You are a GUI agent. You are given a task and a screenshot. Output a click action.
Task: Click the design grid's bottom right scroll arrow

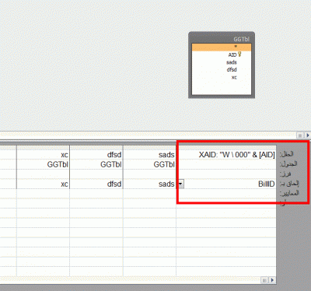point(272,280)
